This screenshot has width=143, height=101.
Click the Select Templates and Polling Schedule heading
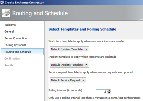(x=82, y=29)
